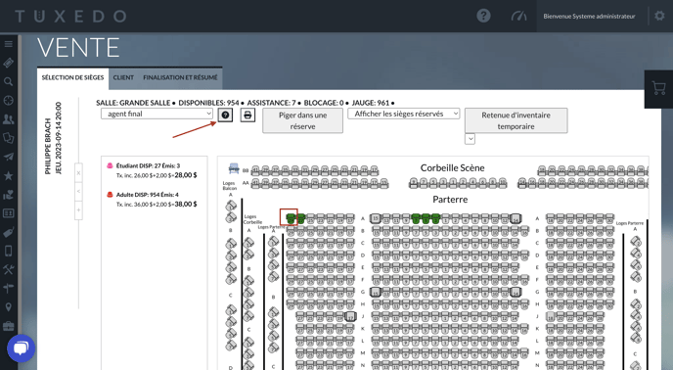This screenshot has width=673, height=370.
Task: Open the Finalisation et résumé tab
Action: click(180, 77)
